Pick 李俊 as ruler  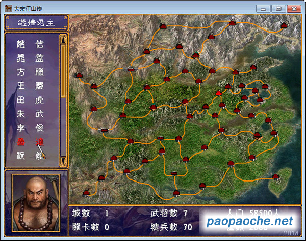click(30, 128)
